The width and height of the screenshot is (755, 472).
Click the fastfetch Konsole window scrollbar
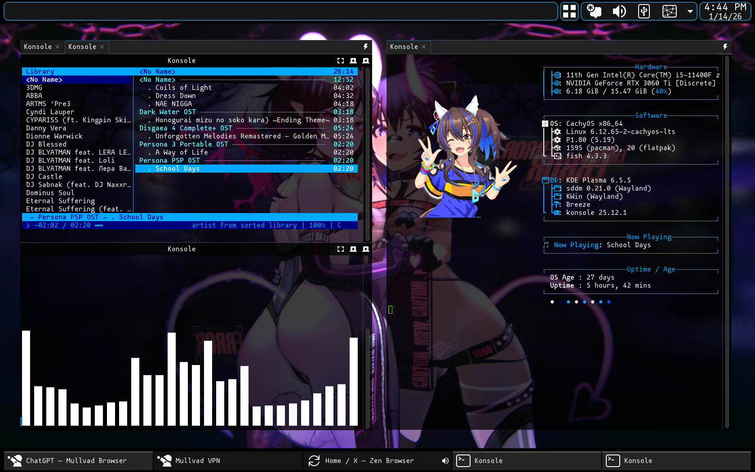pos(727,242)
